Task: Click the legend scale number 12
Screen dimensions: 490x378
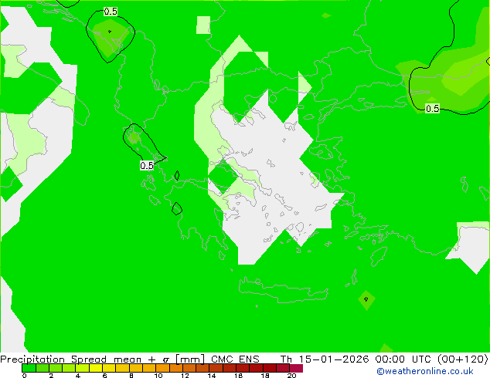Action: coord(185,376)
